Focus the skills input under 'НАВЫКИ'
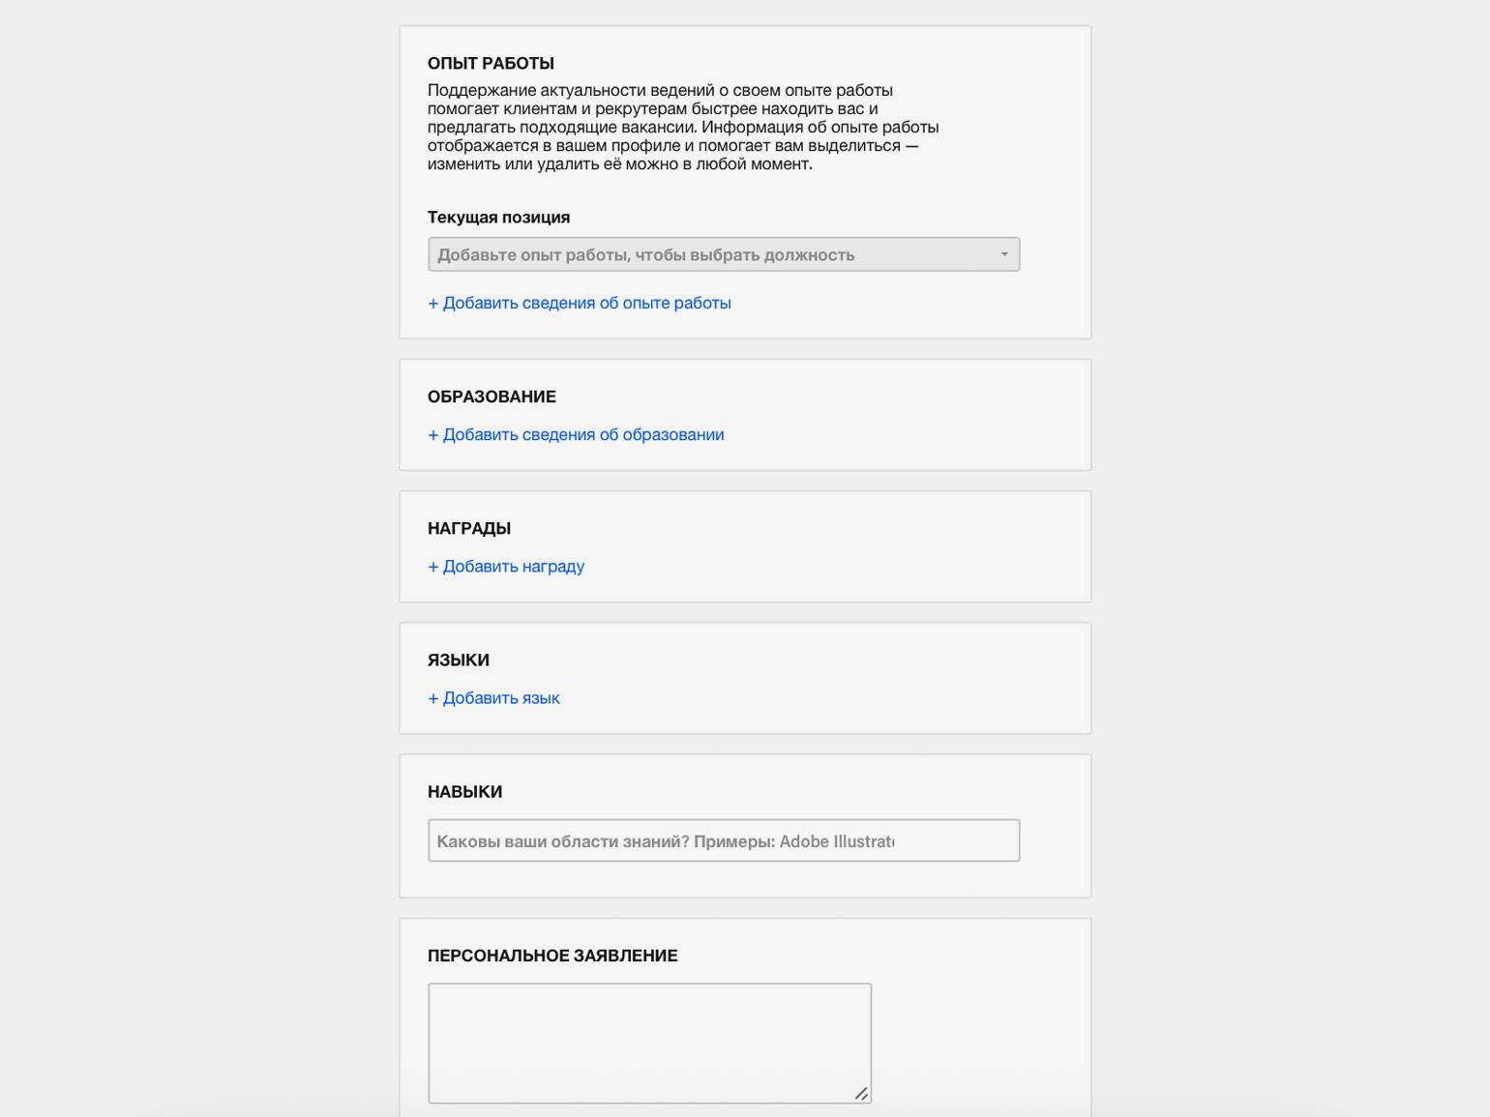The width and height of the screenshot is (1490, 1117). pyautogui.click(x=723, y=840)
